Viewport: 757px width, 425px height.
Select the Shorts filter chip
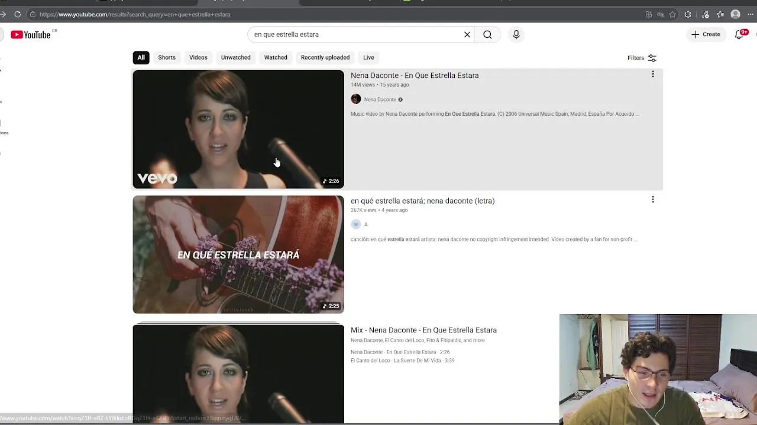(167, 57)
